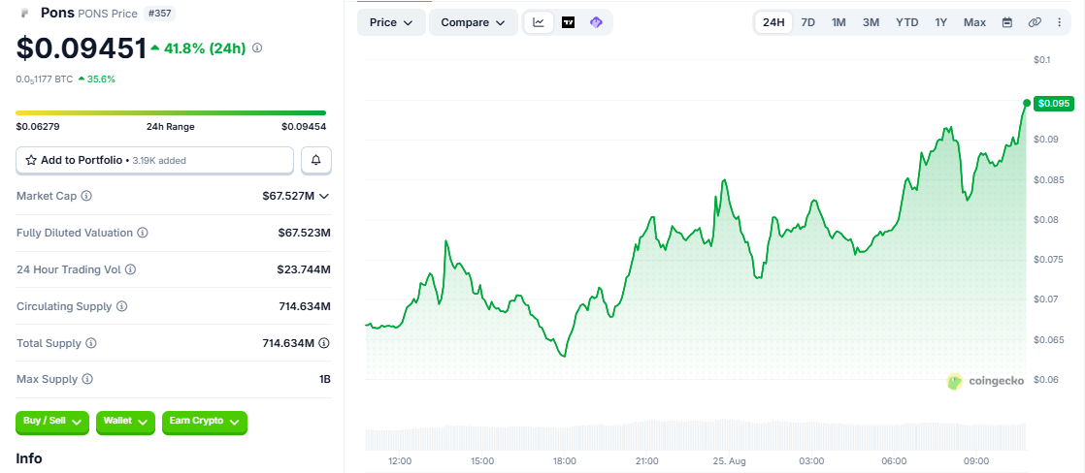
Task: Copy chart link via chain icon
Action: pos(1035,22)
